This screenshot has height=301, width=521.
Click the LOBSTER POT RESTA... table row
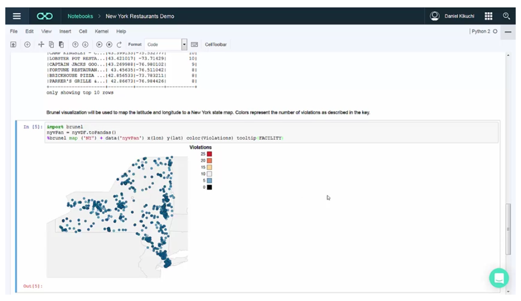122,58
